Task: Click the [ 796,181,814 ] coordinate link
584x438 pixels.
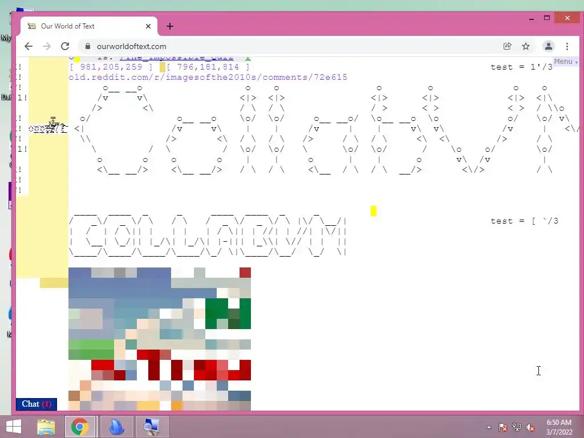Action: coord(208,67)
